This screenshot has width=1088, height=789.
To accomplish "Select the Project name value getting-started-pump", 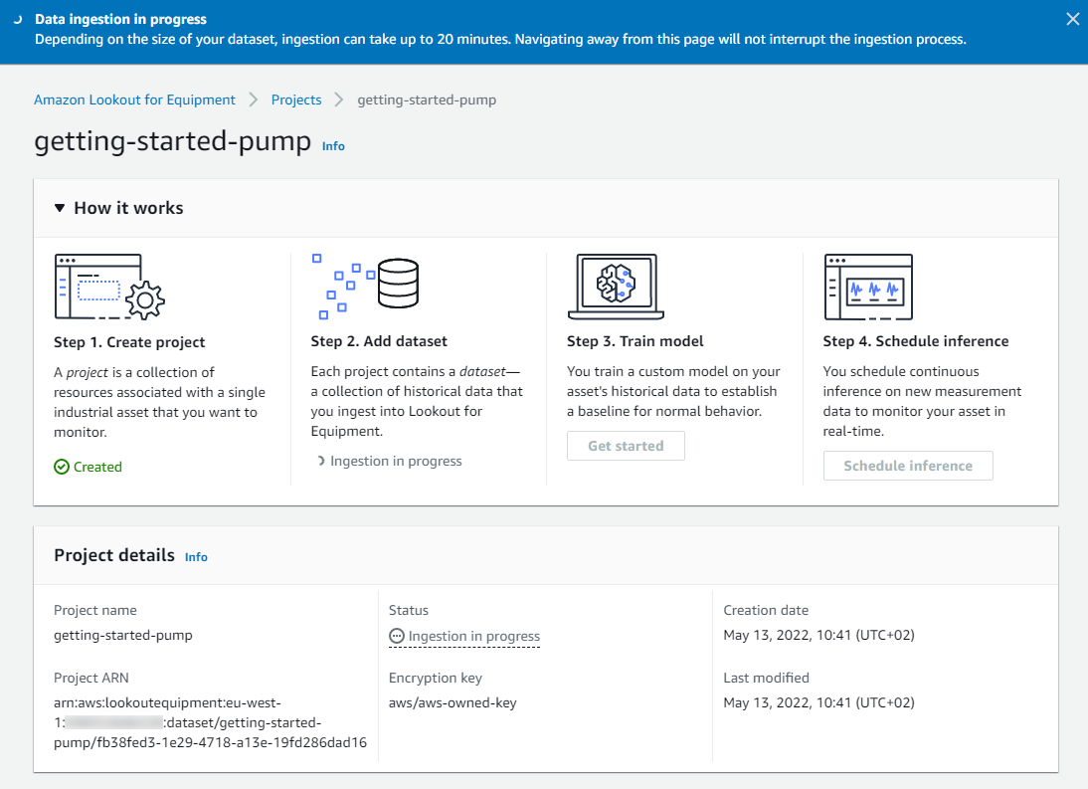I will 123,635.
